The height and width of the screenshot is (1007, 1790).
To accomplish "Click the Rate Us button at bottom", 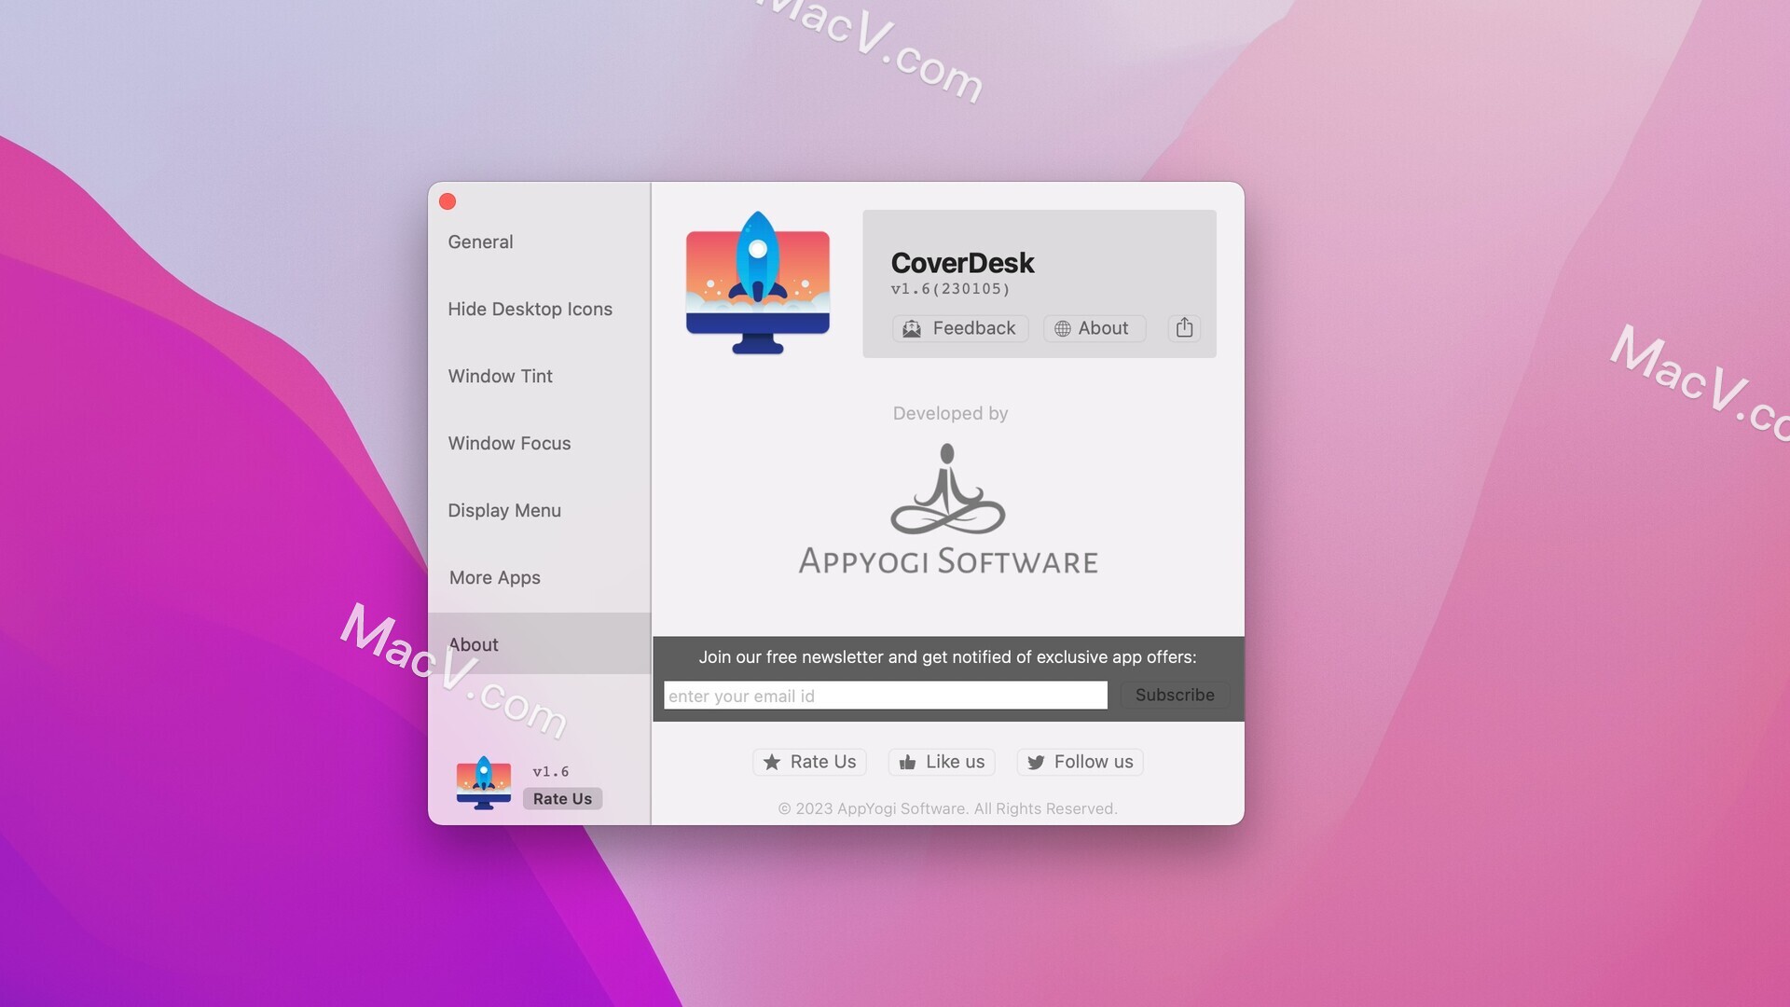I will (x=810, y=761).
